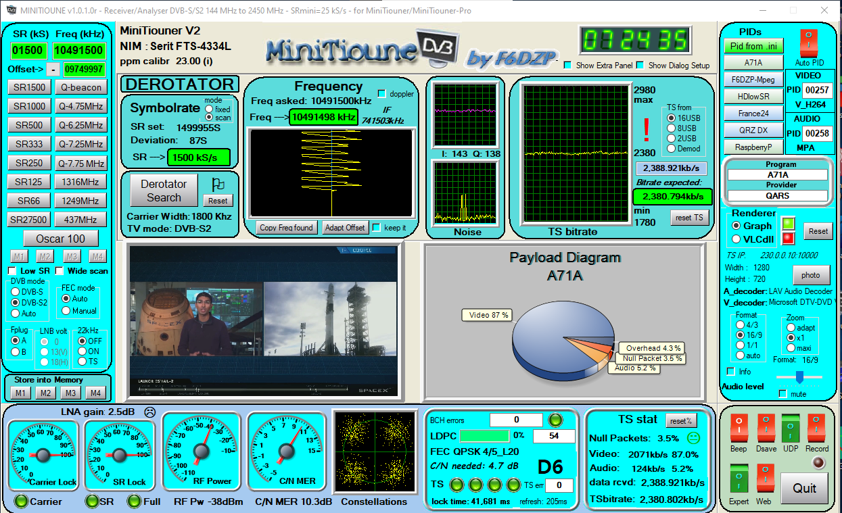Click the flag icon above derotator Reset

(x=218, y=184)
